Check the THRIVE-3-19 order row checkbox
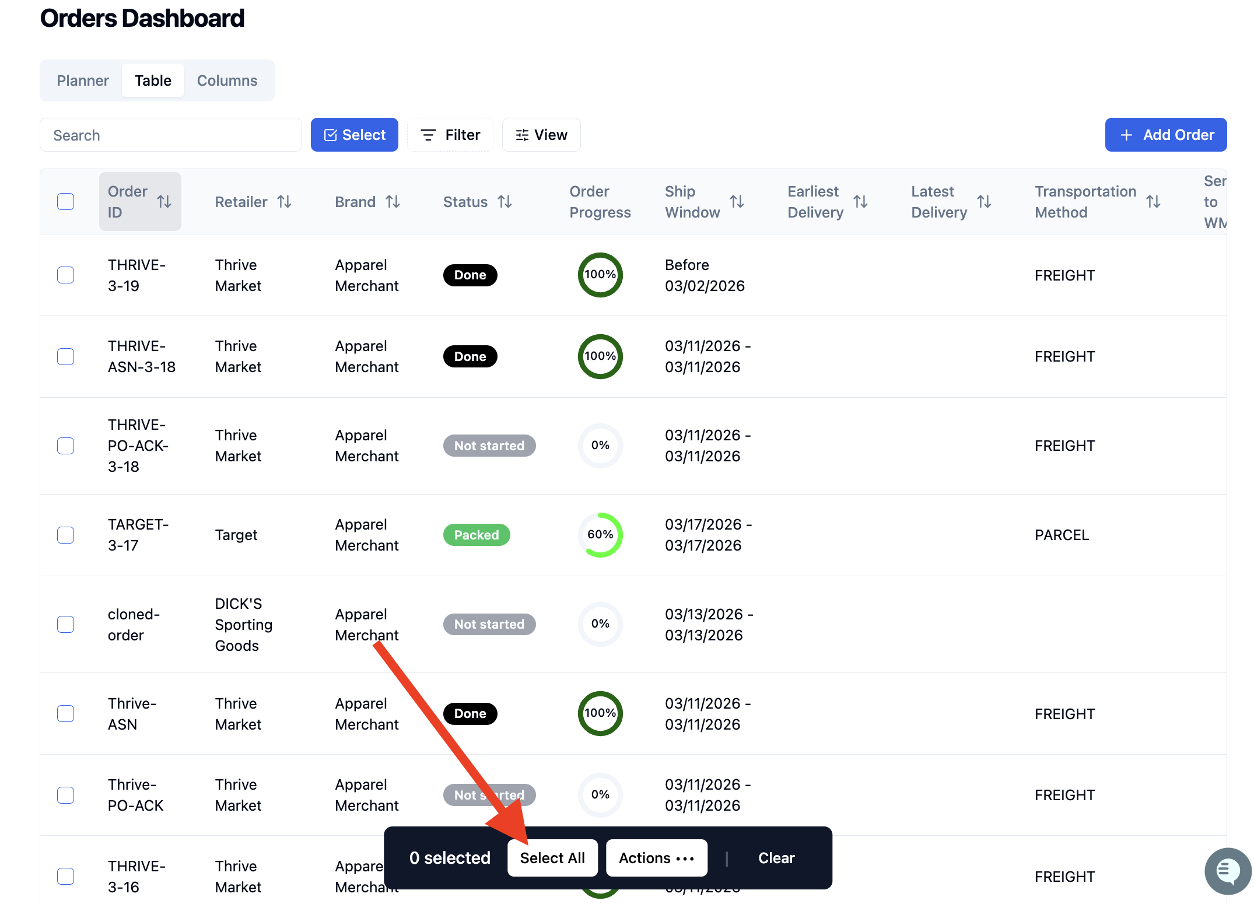This screenshot has height=904, width=1254. tap(66, 275)
